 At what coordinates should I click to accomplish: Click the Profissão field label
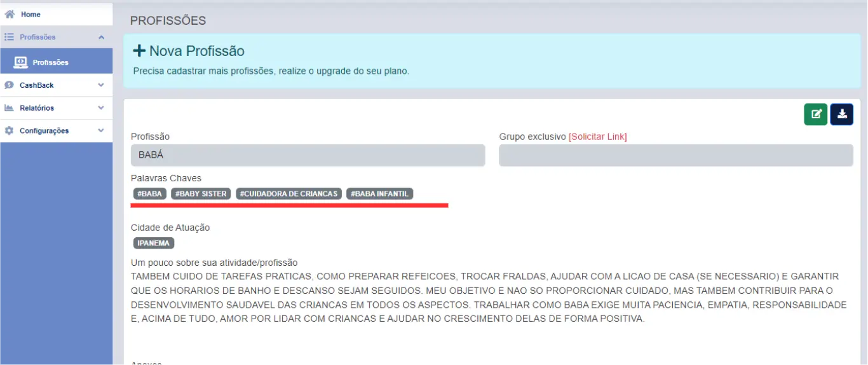pyautogui.click(x=151, y=137)
